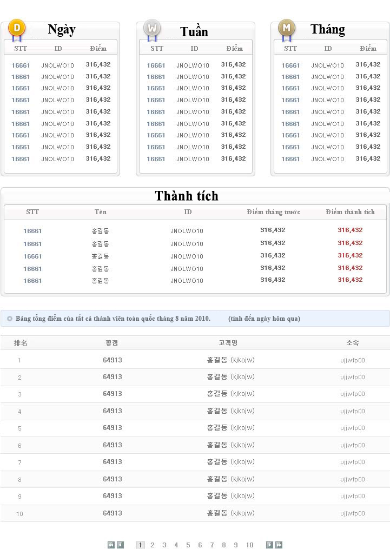Jump to first page with double-arrow icon
Screen dimensions: 390x549
pyautogui.click(x=111, y=545)
